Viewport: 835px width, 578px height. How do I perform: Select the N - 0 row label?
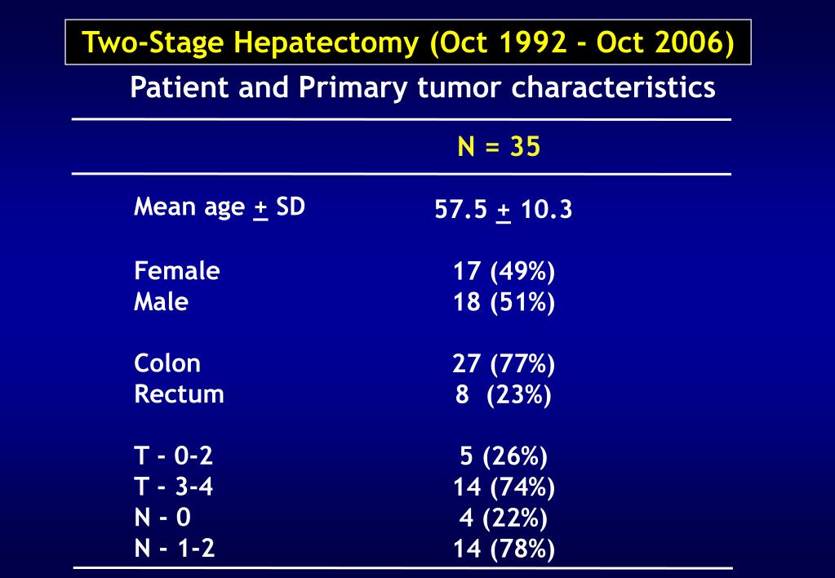(x=162, y=518)
